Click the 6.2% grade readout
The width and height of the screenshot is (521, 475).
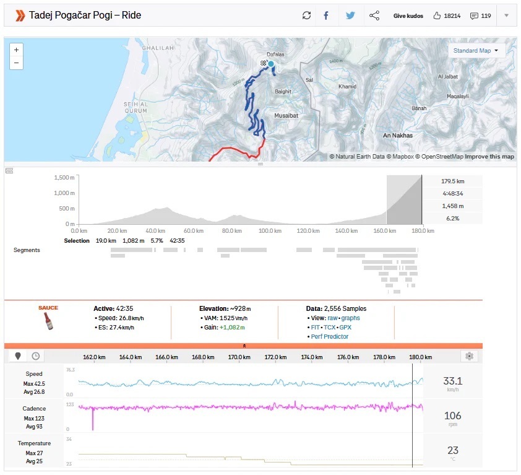[x=452, y=219]
